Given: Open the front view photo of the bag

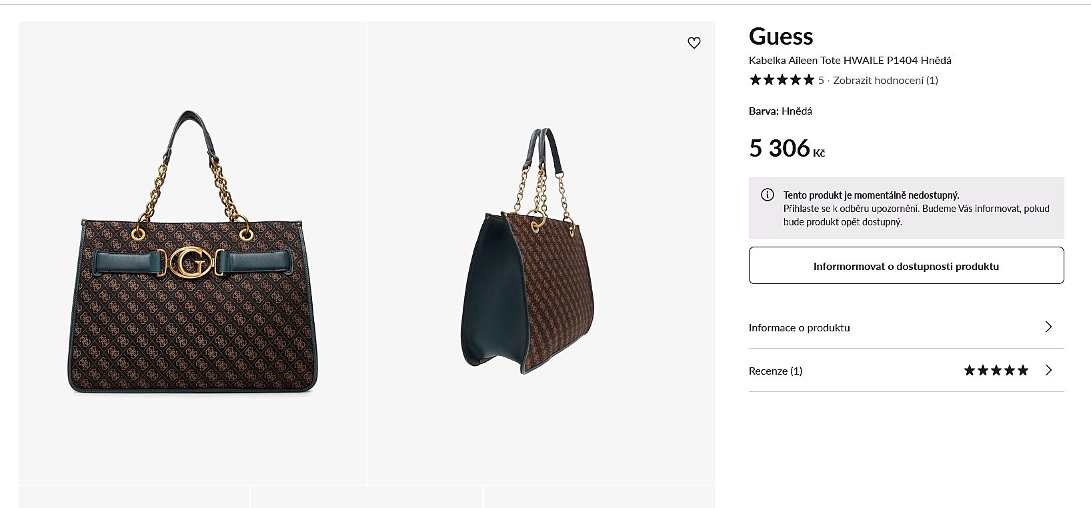Looking at the screenshot, I should point(193,253).
